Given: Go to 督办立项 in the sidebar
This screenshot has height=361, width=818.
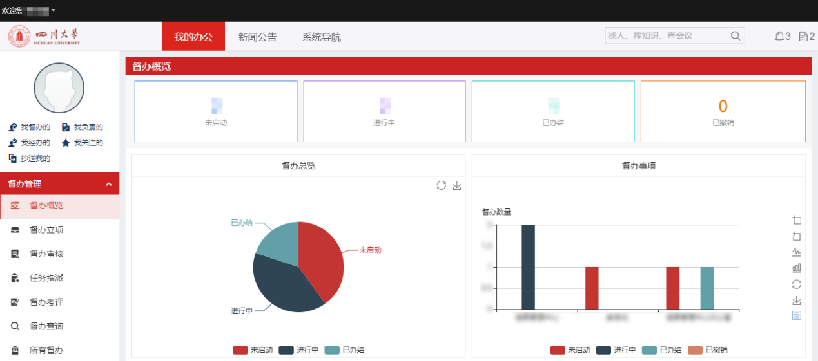Looking at the screenshot, I should click(46, 230).
